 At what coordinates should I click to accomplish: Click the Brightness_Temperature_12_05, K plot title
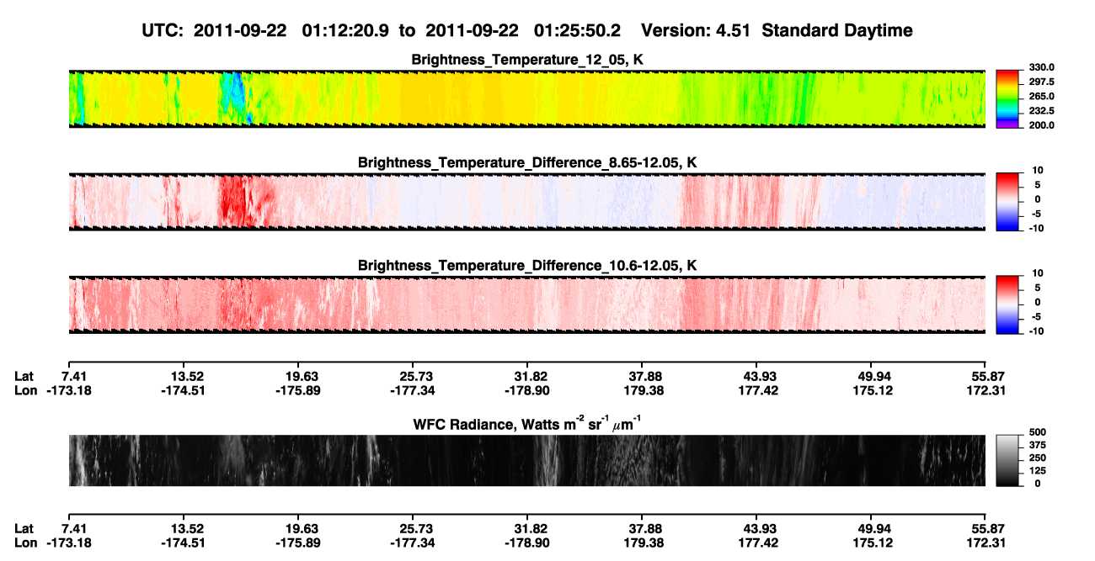coord(527,60)
